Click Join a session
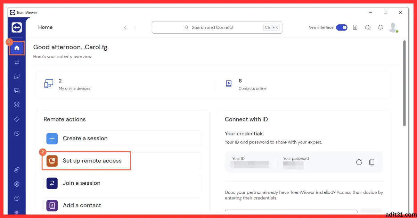This screenshot has width=417, height=218. pyautogui.click(x=123, y=183)
